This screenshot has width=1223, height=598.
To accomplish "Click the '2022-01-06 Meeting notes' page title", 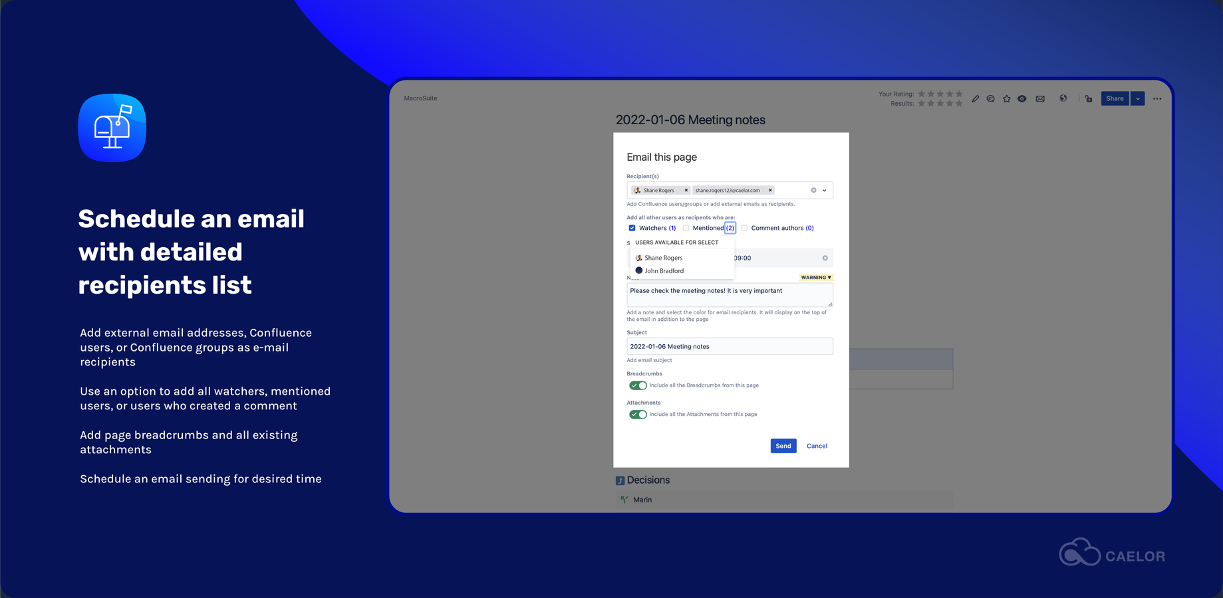I will [x=690, y=120].
